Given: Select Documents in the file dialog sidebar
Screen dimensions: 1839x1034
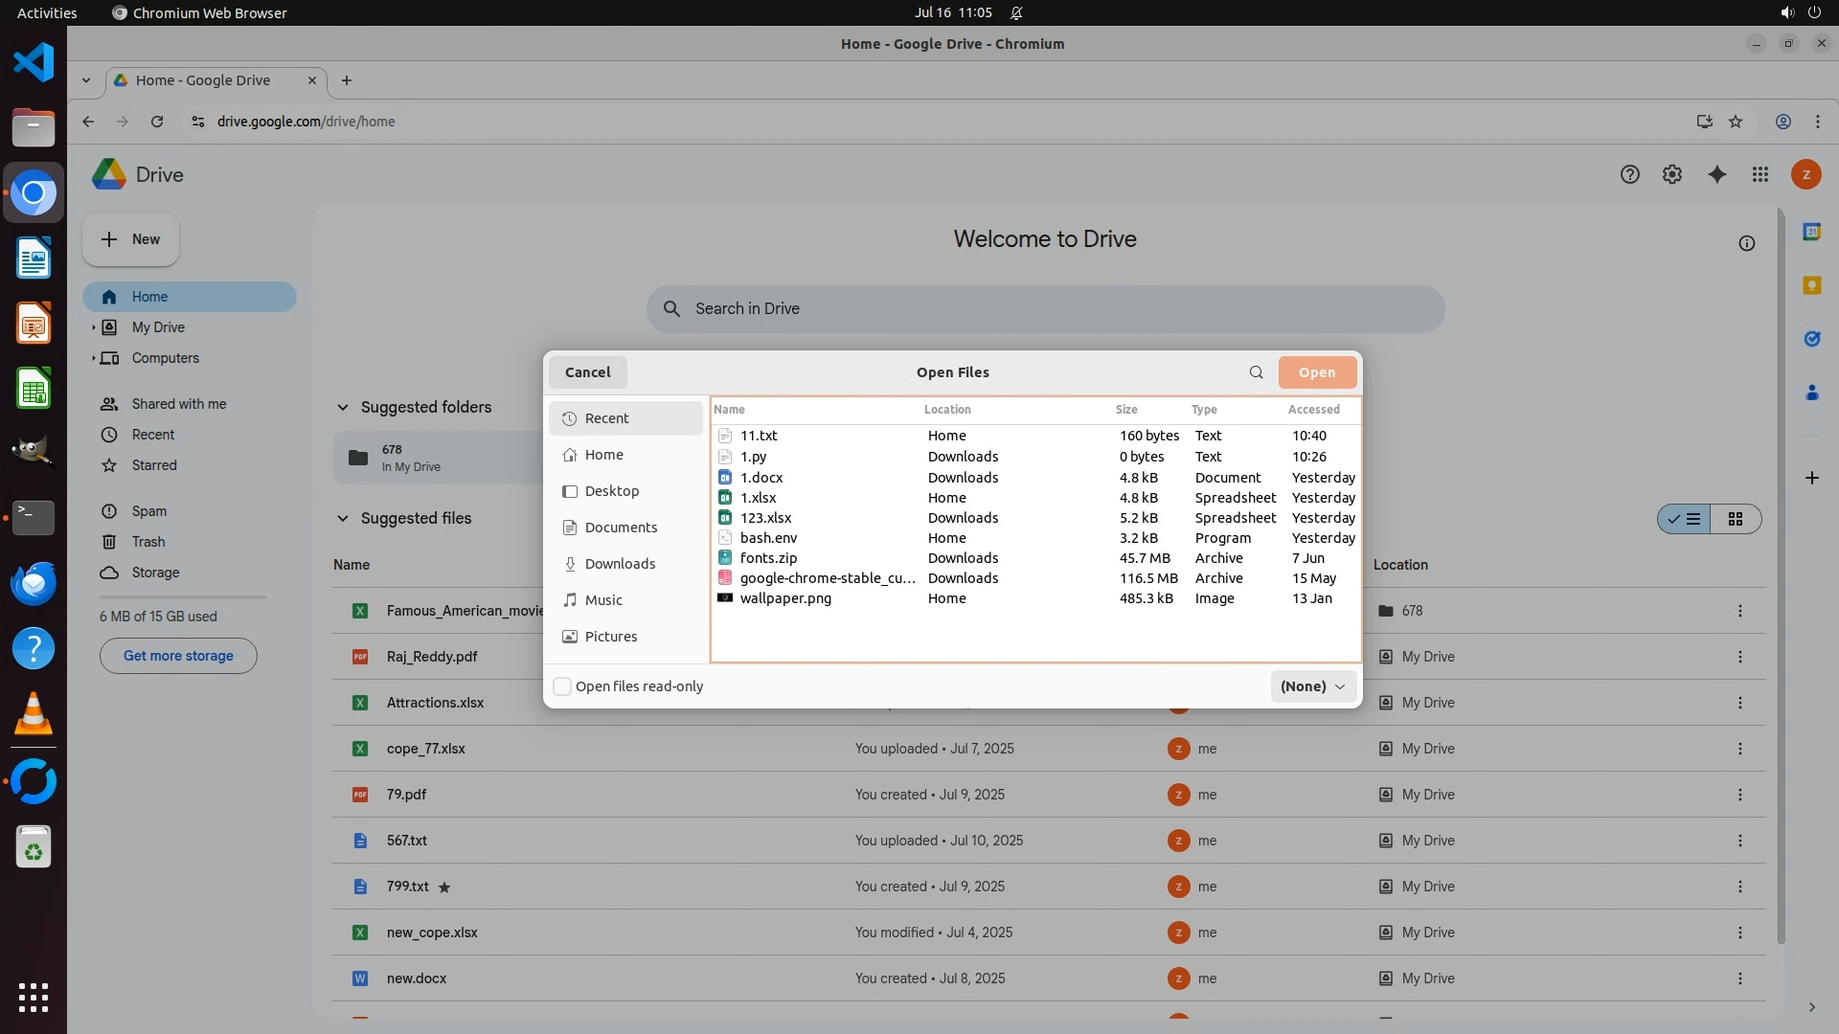Looking at the screenshot, I should click(x=621, y=528).
